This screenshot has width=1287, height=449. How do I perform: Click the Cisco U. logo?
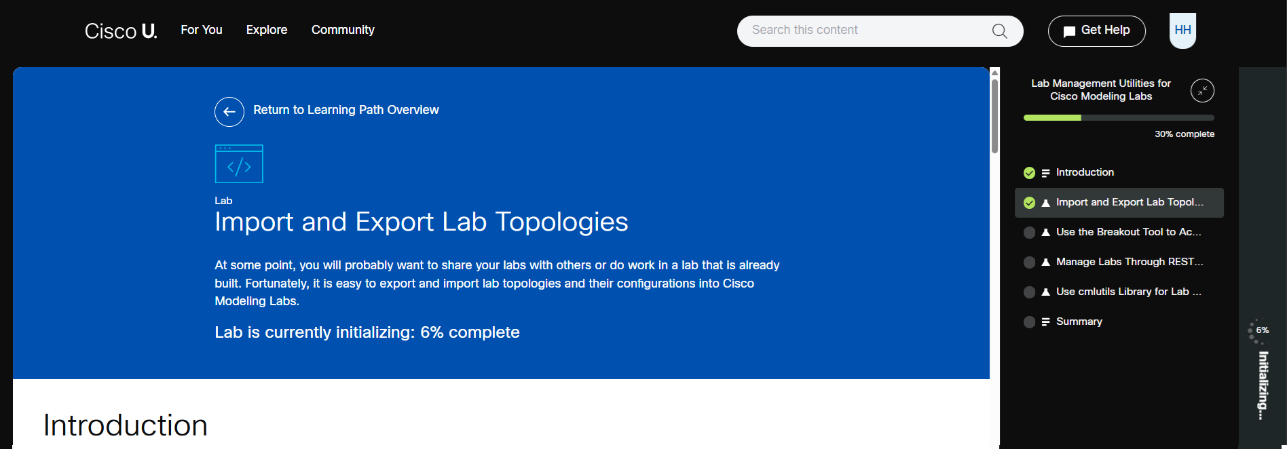(121, 31)
